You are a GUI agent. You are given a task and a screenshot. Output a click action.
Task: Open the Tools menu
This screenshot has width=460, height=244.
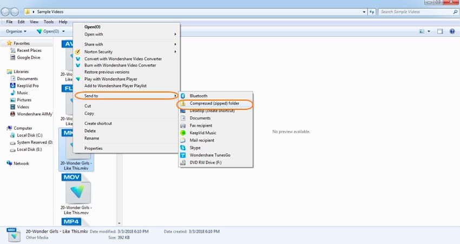49,22
